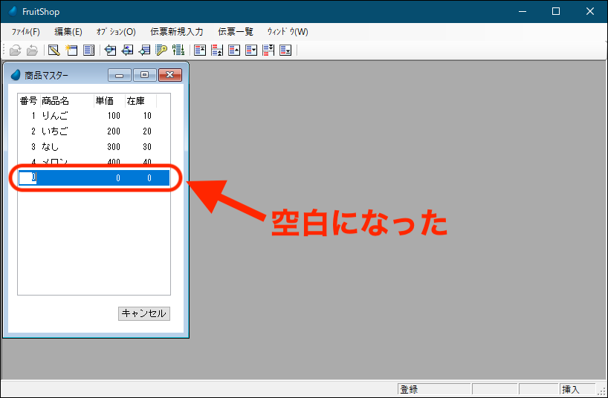Click the FruitShop app icon in title bar
This screenshot has width=608, height=398.
13,11
